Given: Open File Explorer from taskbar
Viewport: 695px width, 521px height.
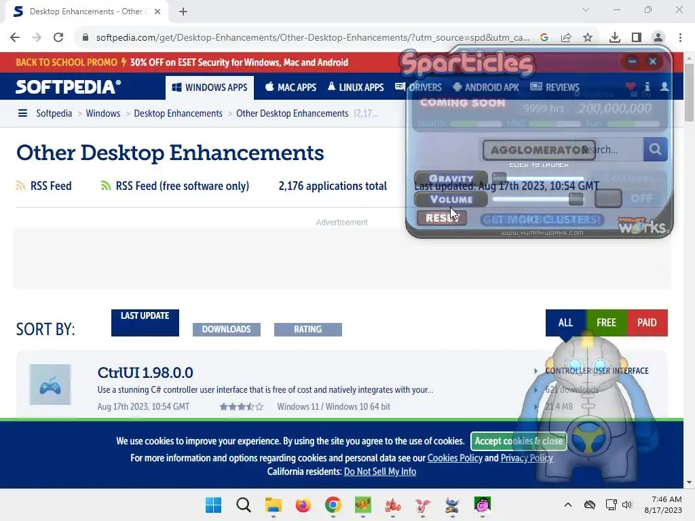Looking at the screenshot, I should click(274, 505).
